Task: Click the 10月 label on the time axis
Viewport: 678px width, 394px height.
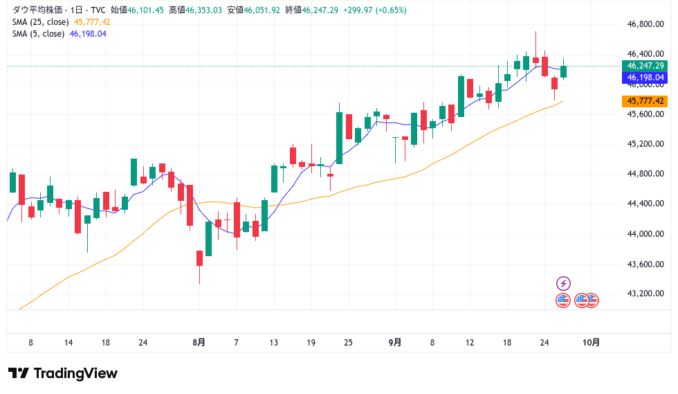Action: pos(591,342)
